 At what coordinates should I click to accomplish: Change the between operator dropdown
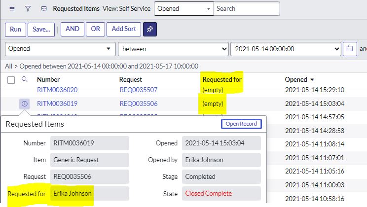tap(173, 49)
